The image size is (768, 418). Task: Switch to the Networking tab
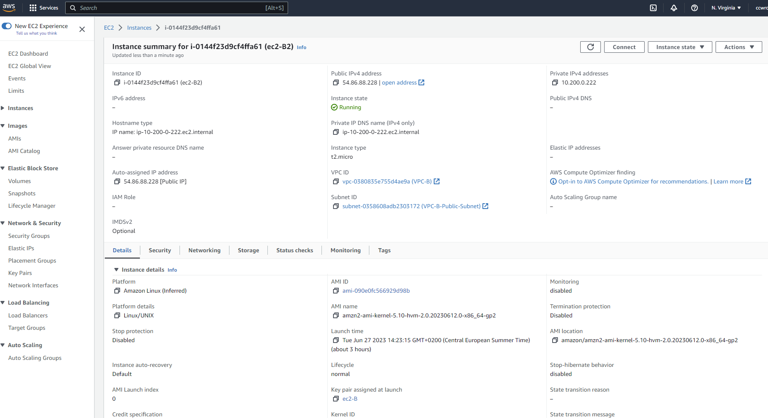point(204,250)
